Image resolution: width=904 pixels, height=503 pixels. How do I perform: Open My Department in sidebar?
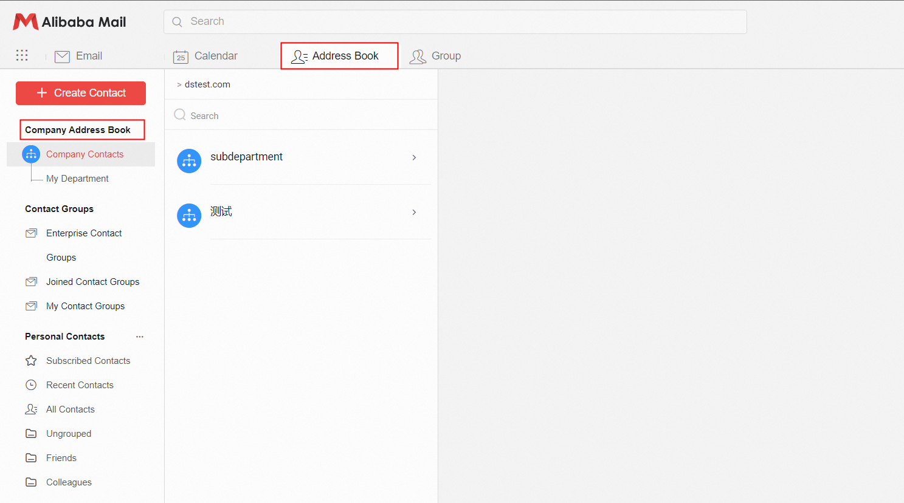pos(77,179)
